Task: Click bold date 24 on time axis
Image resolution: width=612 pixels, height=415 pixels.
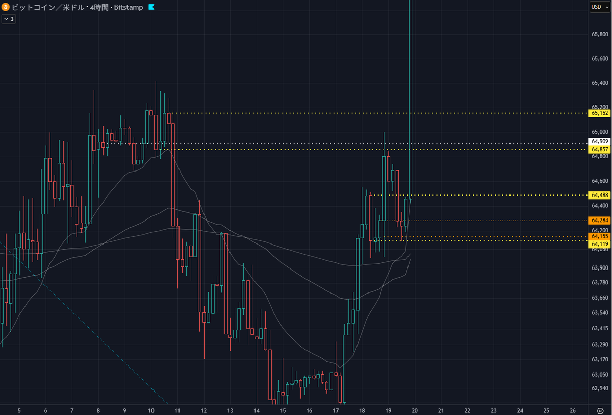Action: tap(520, 410)
